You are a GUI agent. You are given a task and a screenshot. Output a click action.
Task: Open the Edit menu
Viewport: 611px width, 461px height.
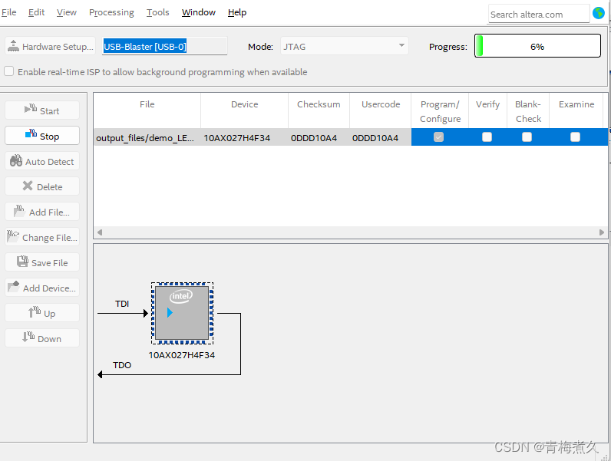[x=36, y=12]
